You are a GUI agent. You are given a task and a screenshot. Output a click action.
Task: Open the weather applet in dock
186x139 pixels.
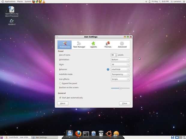point(116,134)
